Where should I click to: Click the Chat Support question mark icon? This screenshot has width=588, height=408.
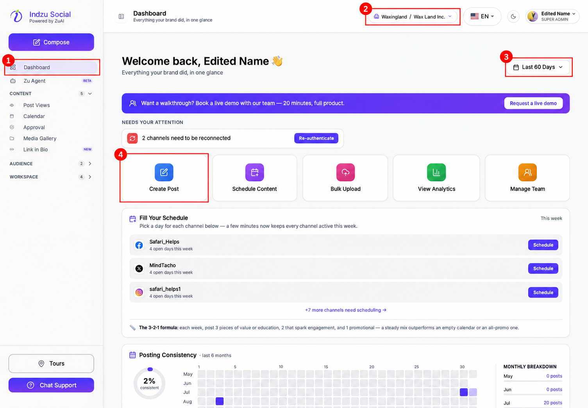tap(30, 385)
